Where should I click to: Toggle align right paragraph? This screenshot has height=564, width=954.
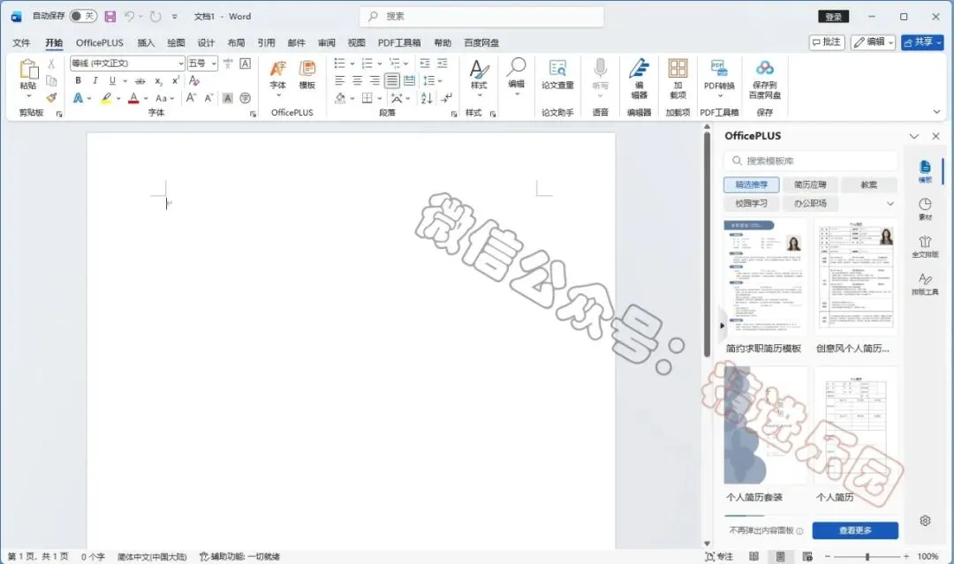[375, 80]
